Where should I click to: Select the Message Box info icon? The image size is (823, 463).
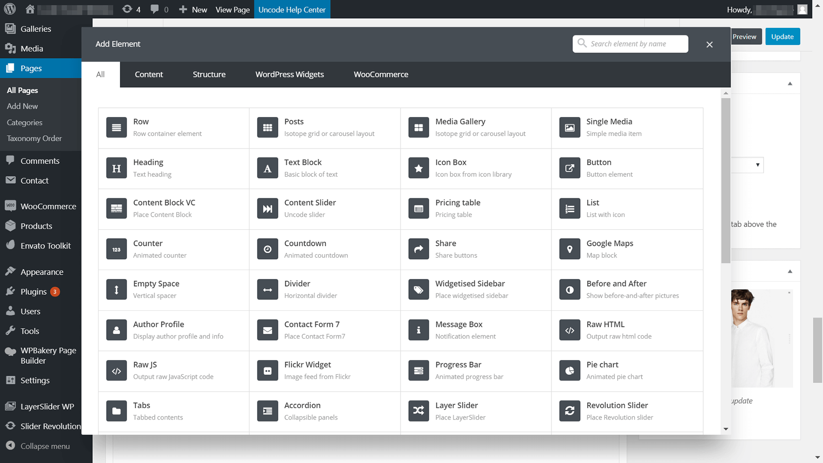[x=418, y=330]
